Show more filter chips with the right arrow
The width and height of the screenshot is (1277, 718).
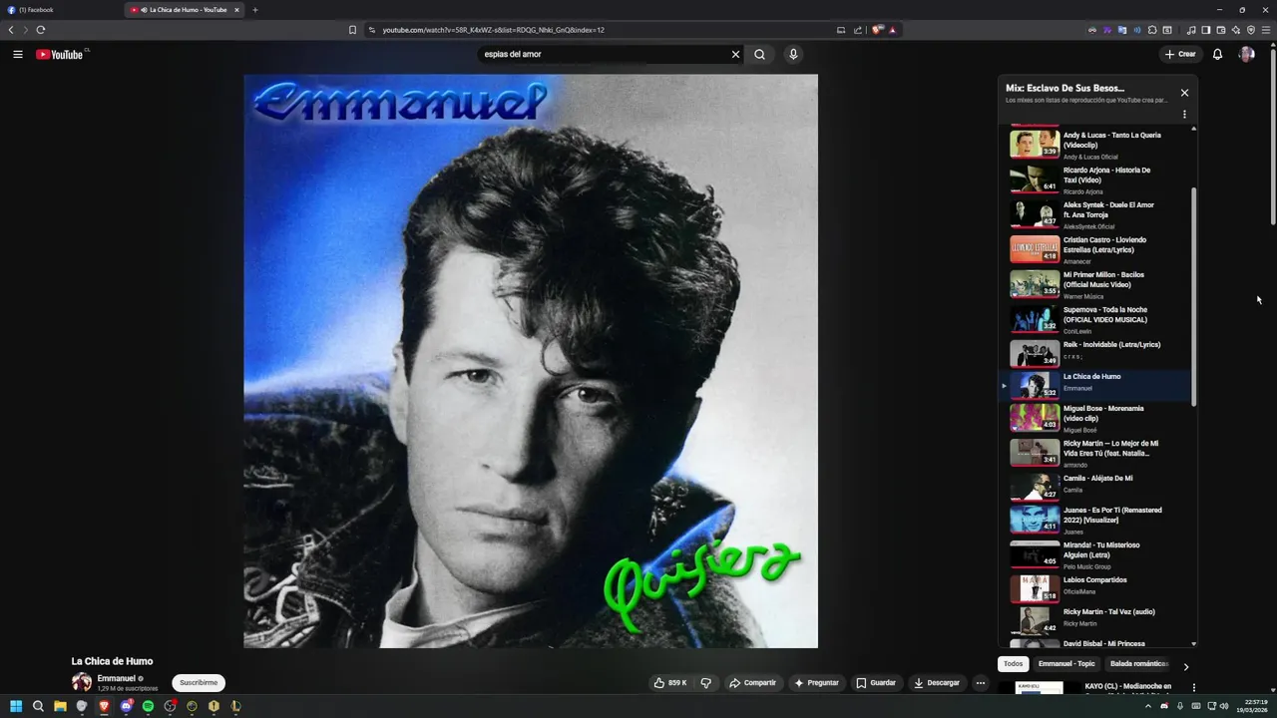tap(1185, 666)
